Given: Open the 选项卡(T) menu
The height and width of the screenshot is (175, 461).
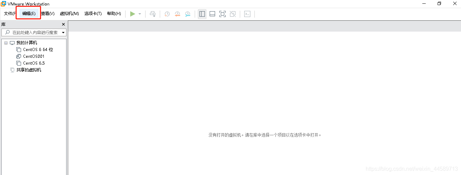Looking at the screenshot, I should 93,14.
